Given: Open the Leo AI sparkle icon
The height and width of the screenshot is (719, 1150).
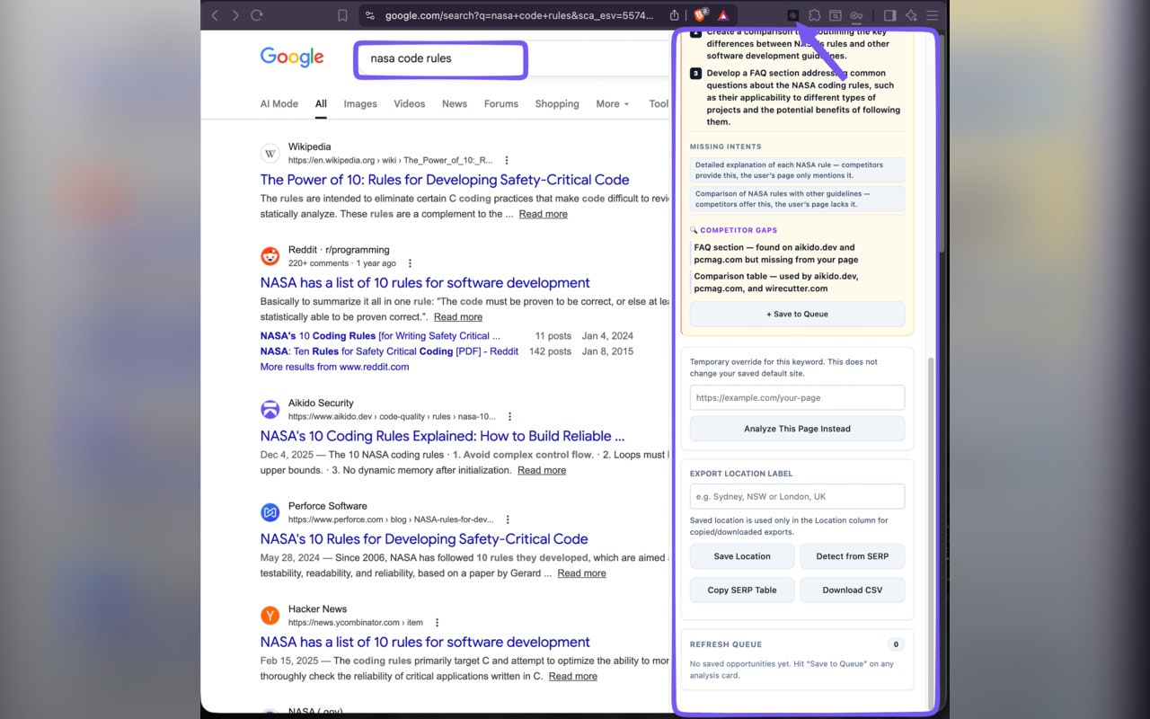Looking at the screenshot, I should tap(911, 15).
